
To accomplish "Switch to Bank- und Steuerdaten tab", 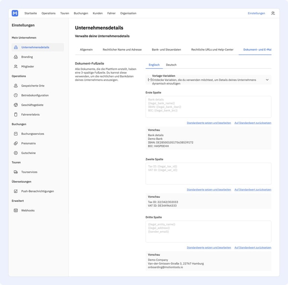I will click(166, 49).
